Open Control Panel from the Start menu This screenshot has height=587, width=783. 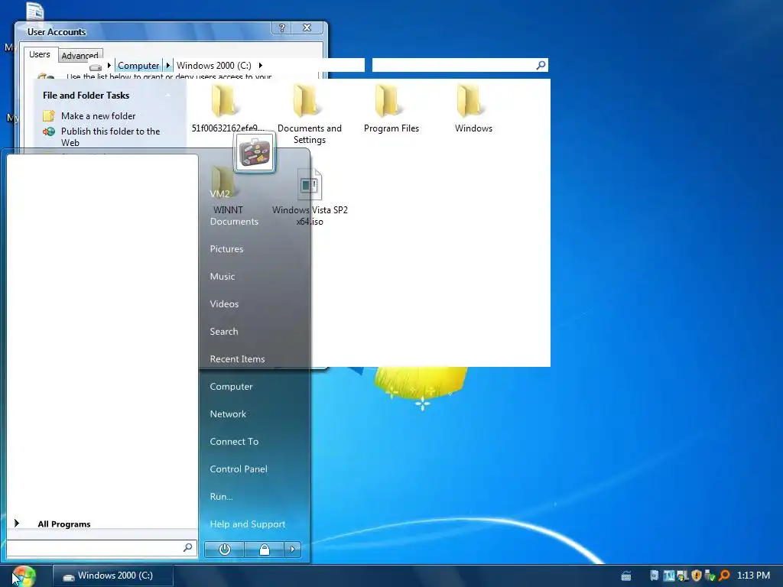click(x=239, y=469)
